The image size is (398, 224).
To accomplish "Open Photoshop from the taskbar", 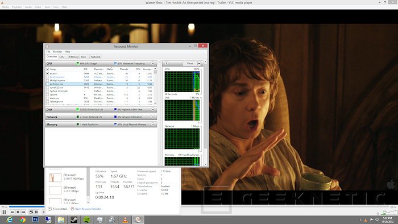I will [35, 219].
